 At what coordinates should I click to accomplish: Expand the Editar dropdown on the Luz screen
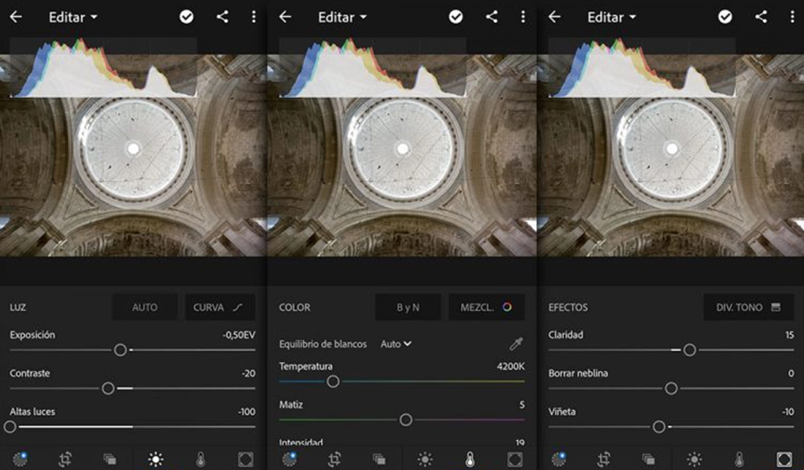[73, 17]
